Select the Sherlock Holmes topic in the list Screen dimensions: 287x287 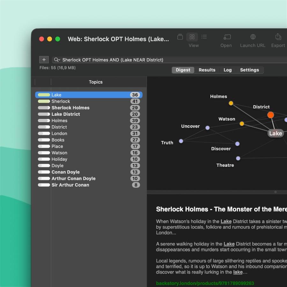(89, 108)
